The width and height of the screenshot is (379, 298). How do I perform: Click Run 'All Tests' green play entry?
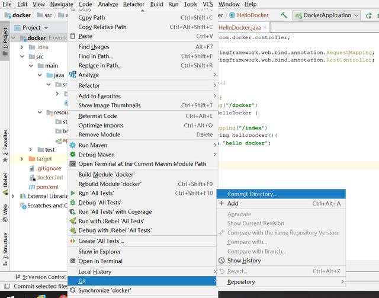[143, 193]
